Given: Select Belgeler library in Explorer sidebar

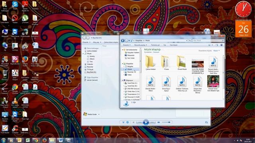Looking at the screenshot, I should click(129, 66).
